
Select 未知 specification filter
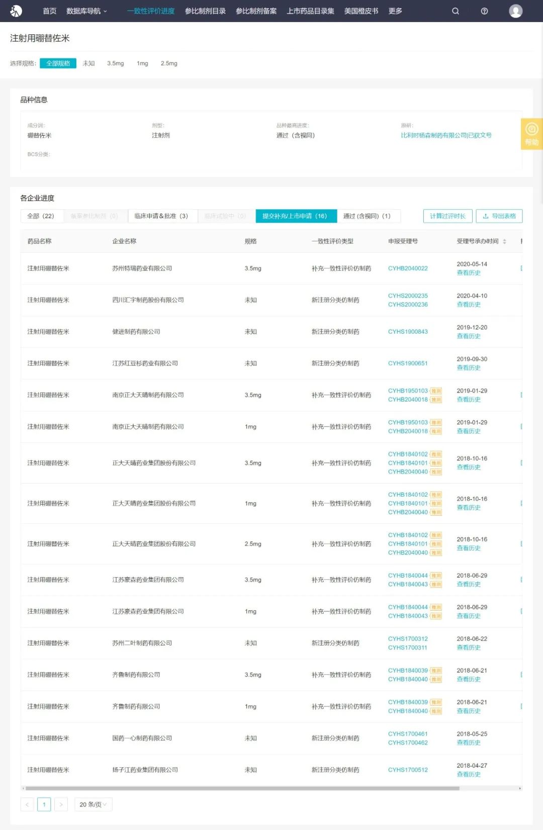pyautogui.click(x=88, y=63)
